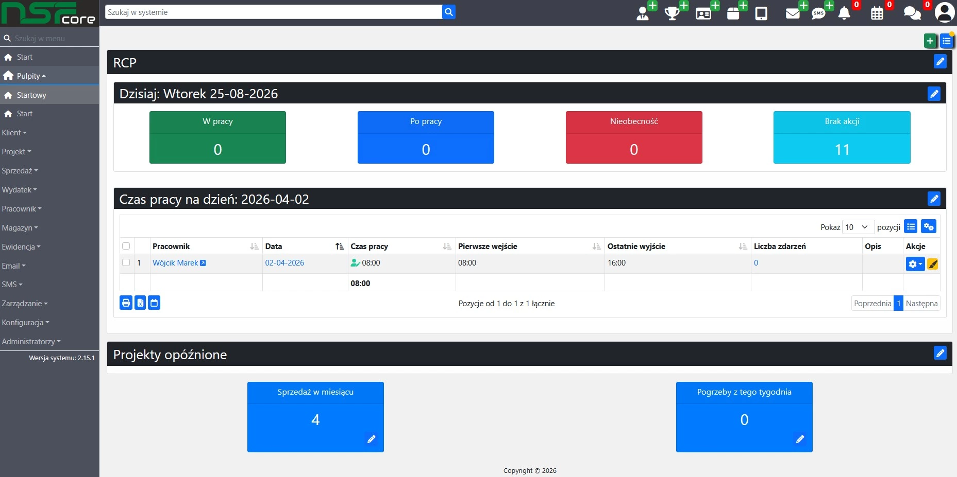957x477 pixels.
Task: Click the box package add icon
Action: pos(733,13)
